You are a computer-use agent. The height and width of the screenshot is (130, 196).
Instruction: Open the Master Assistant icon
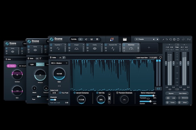(x=112, y=39)
